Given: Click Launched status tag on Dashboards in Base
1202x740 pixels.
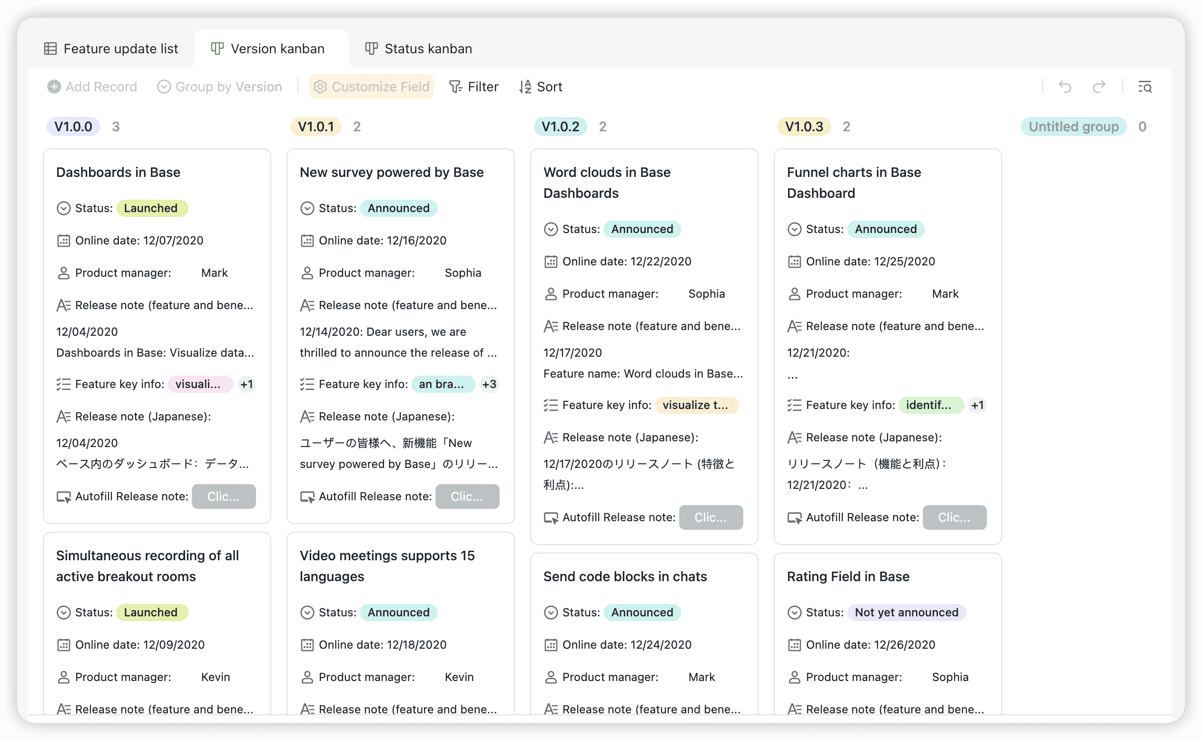Looking at the screenshot, I should pyautogui.click(x=151, y=208).
